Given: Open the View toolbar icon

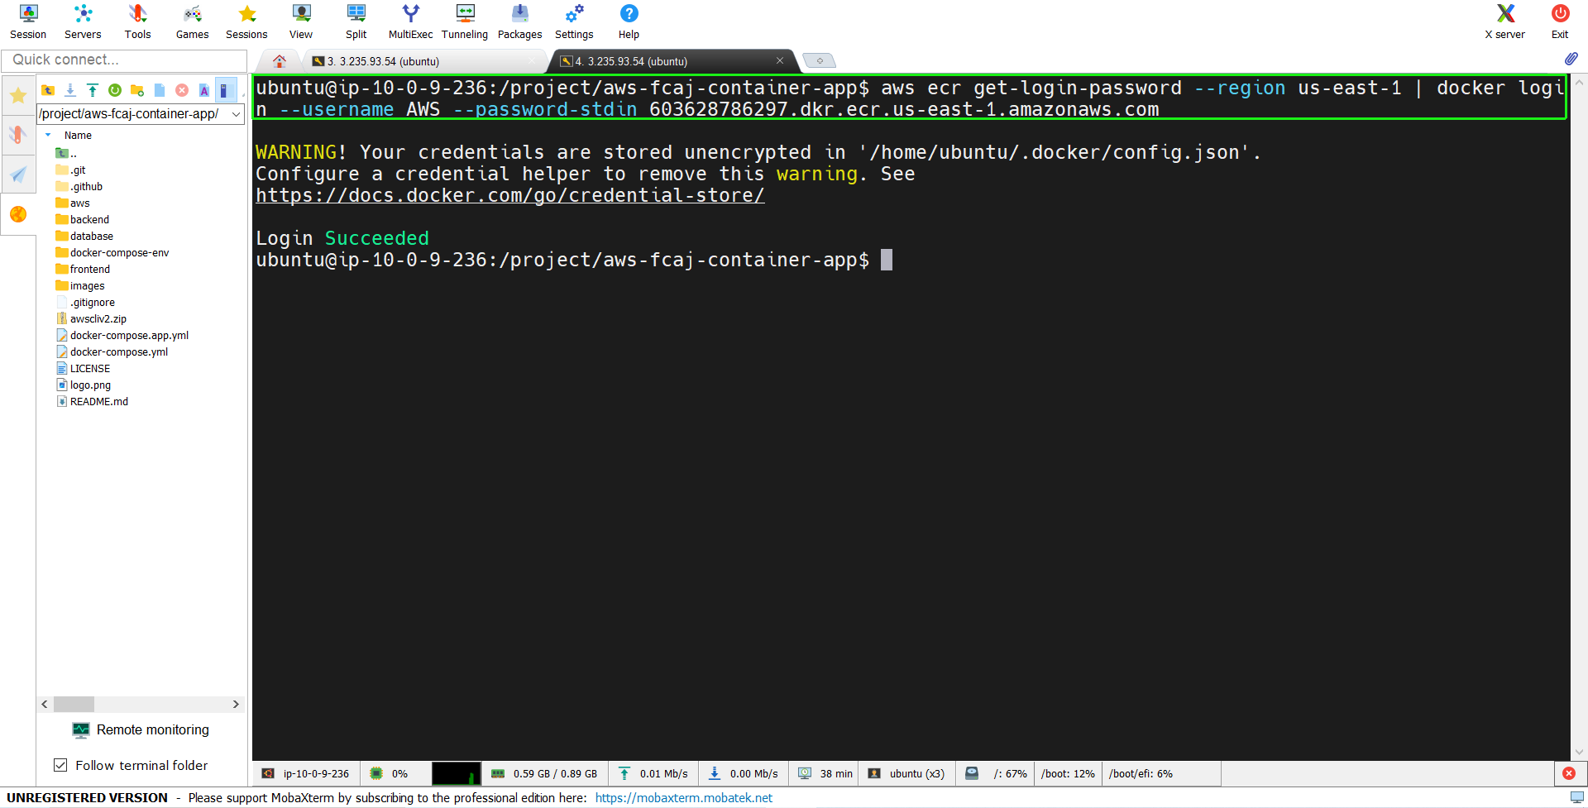Looking at the screenshot, I should point(301,22).
